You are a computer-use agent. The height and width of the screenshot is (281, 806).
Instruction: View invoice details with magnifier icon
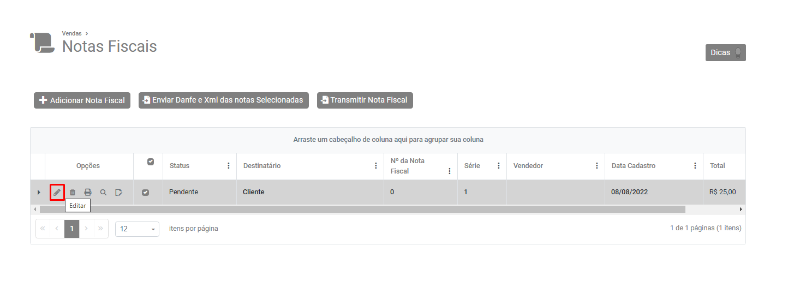[x=103, y=192]
